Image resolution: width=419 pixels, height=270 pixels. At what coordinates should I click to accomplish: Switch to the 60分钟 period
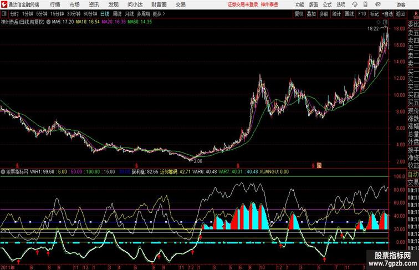90,14
